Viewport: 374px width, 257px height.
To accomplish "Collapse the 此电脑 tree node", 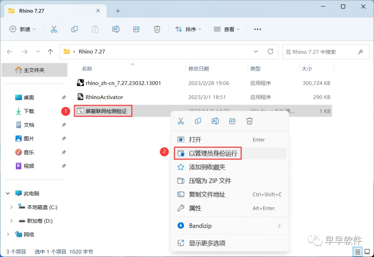I will click(8, 193).
